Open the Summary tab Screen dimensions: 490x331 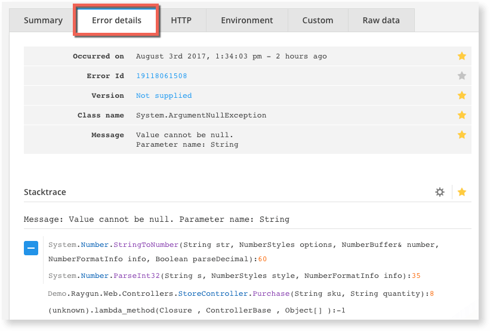point(43,20)
